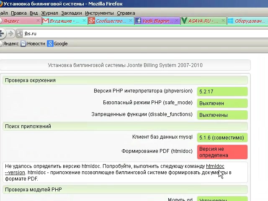Close the Vadik Blaginin tab
Screen dimensions: 268x201
click(177, 21)
